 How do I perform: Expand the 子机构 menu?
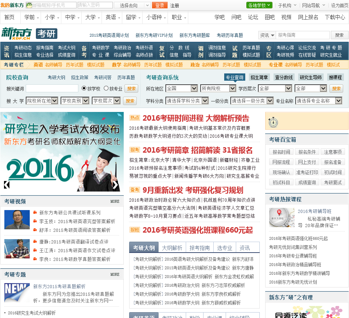pyautogui.click(x=287, y=5)
